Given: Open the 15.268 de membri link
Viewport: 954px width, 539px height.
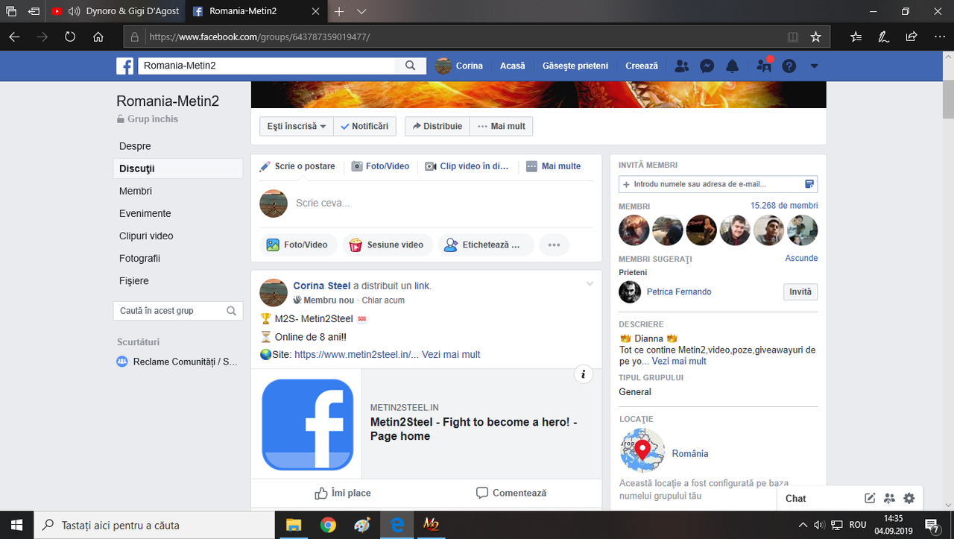Looking at the screenshot, I should point(784,206).
